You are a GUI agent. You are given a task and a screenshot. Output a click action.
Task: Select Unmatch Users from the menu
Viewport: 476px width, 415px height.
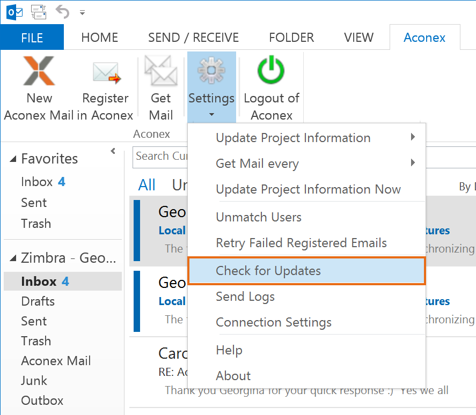pos(306,217)
